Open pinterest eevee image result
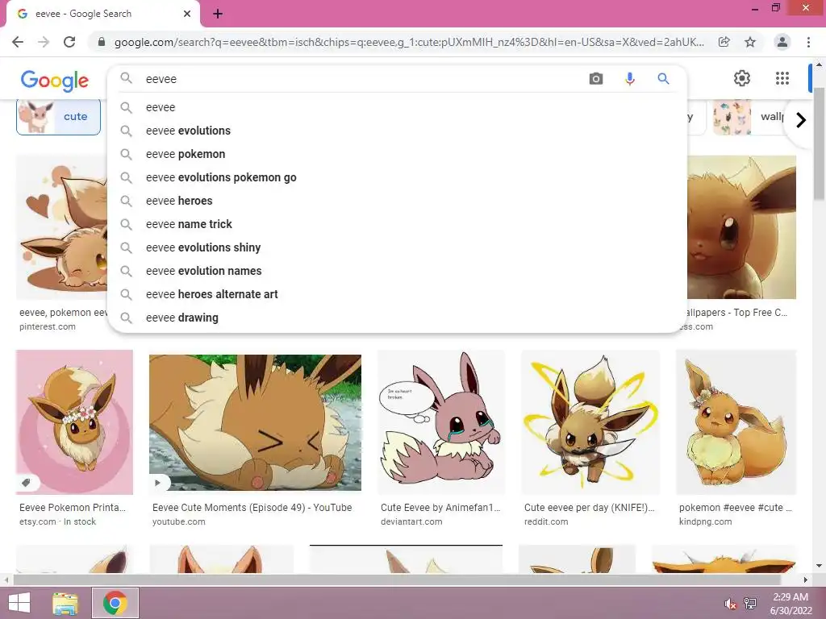This screenshot has width=826, height=619. coord(61,226)
